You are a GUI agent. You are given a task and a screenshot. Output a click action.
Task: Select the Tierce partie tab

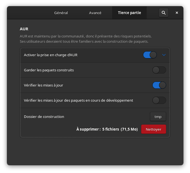pos(130,13)
